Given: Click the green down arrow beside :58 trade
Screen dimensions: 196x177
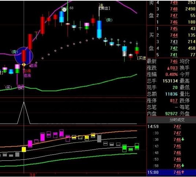Looking at the screenshot, I should [x=182, y=166].
